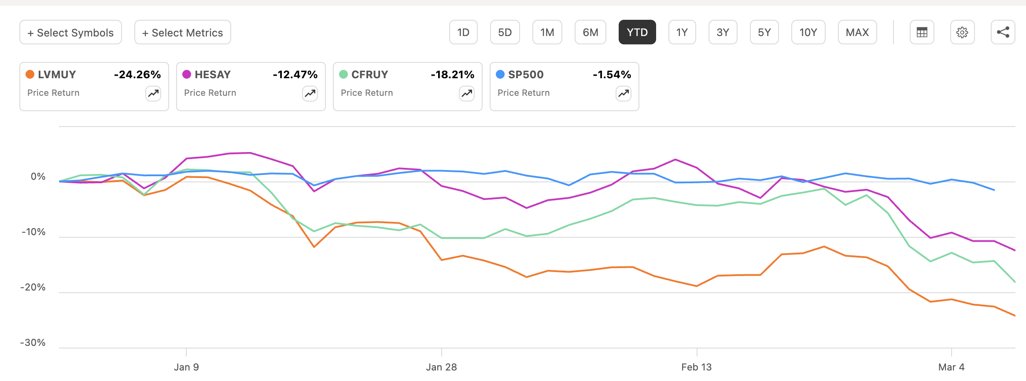Expand the Select Metrics picker
The image size is (1026, 381).
coord(182,32)
